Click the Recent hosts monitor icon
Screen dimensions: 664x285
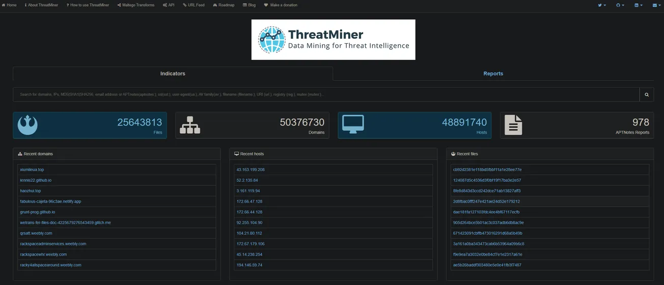tap(237, 154)
